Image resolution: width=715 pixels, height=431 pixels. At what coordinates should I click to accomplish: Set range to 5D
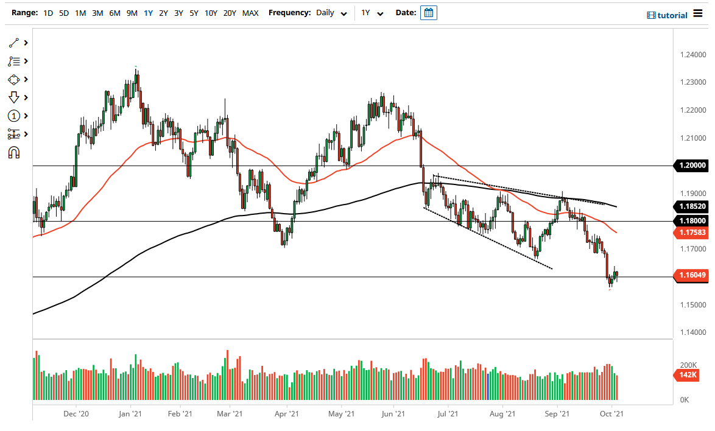[x=64, y=13]
